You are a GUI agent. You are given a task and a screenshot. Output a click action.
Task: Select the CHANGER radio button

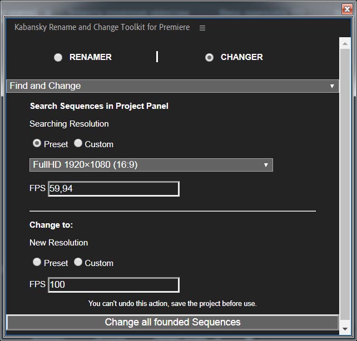tap(209, 57)
